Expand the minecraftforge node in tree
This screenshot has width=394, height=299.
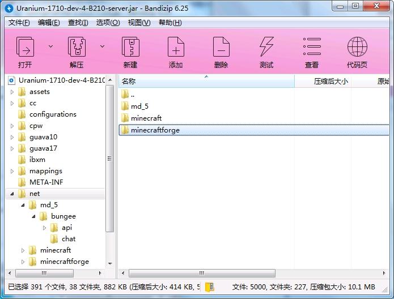tap(23, 262)
